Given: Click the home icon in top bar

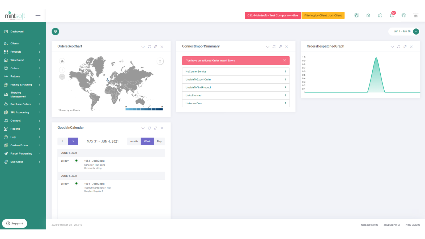Looking at the screenshot, I should 368,16.
